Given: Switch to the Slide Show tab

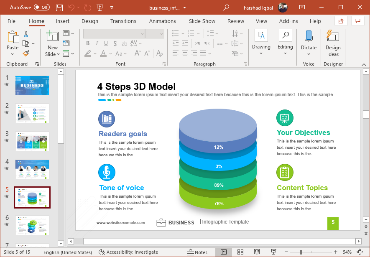Looking at the screenshot, I should tap(202, 21).
